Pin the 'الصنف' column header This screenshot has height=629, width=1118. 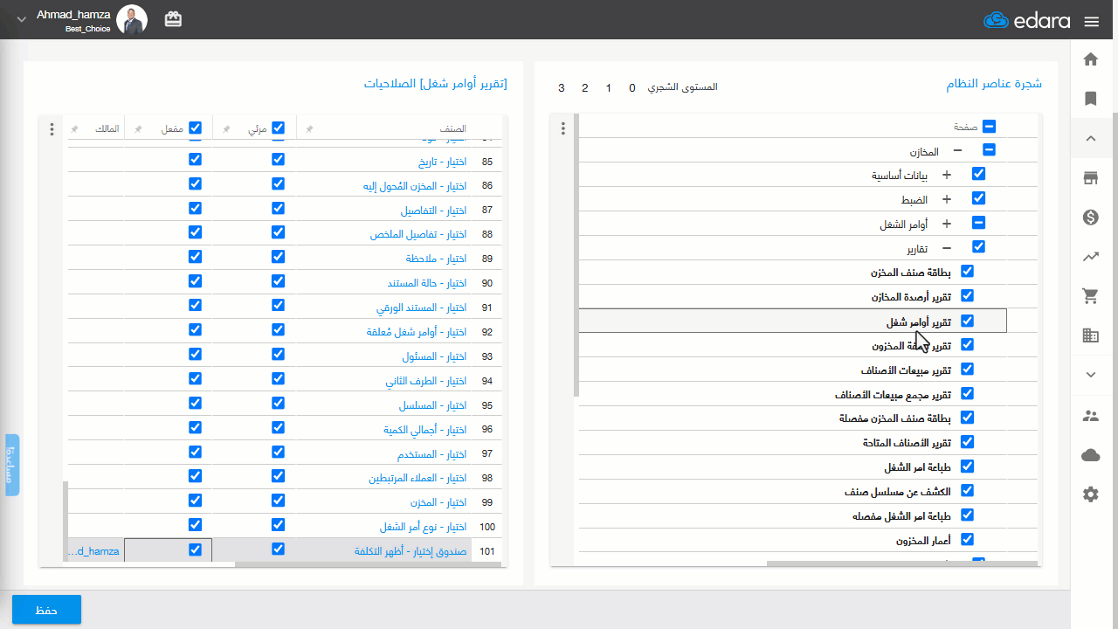(309, 129)
